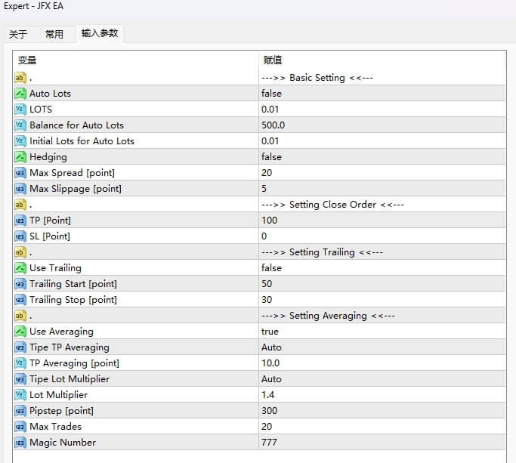Click the Pipstep value 300
Image resolution: width=516 pixels, height=463 pixels.
269,411
